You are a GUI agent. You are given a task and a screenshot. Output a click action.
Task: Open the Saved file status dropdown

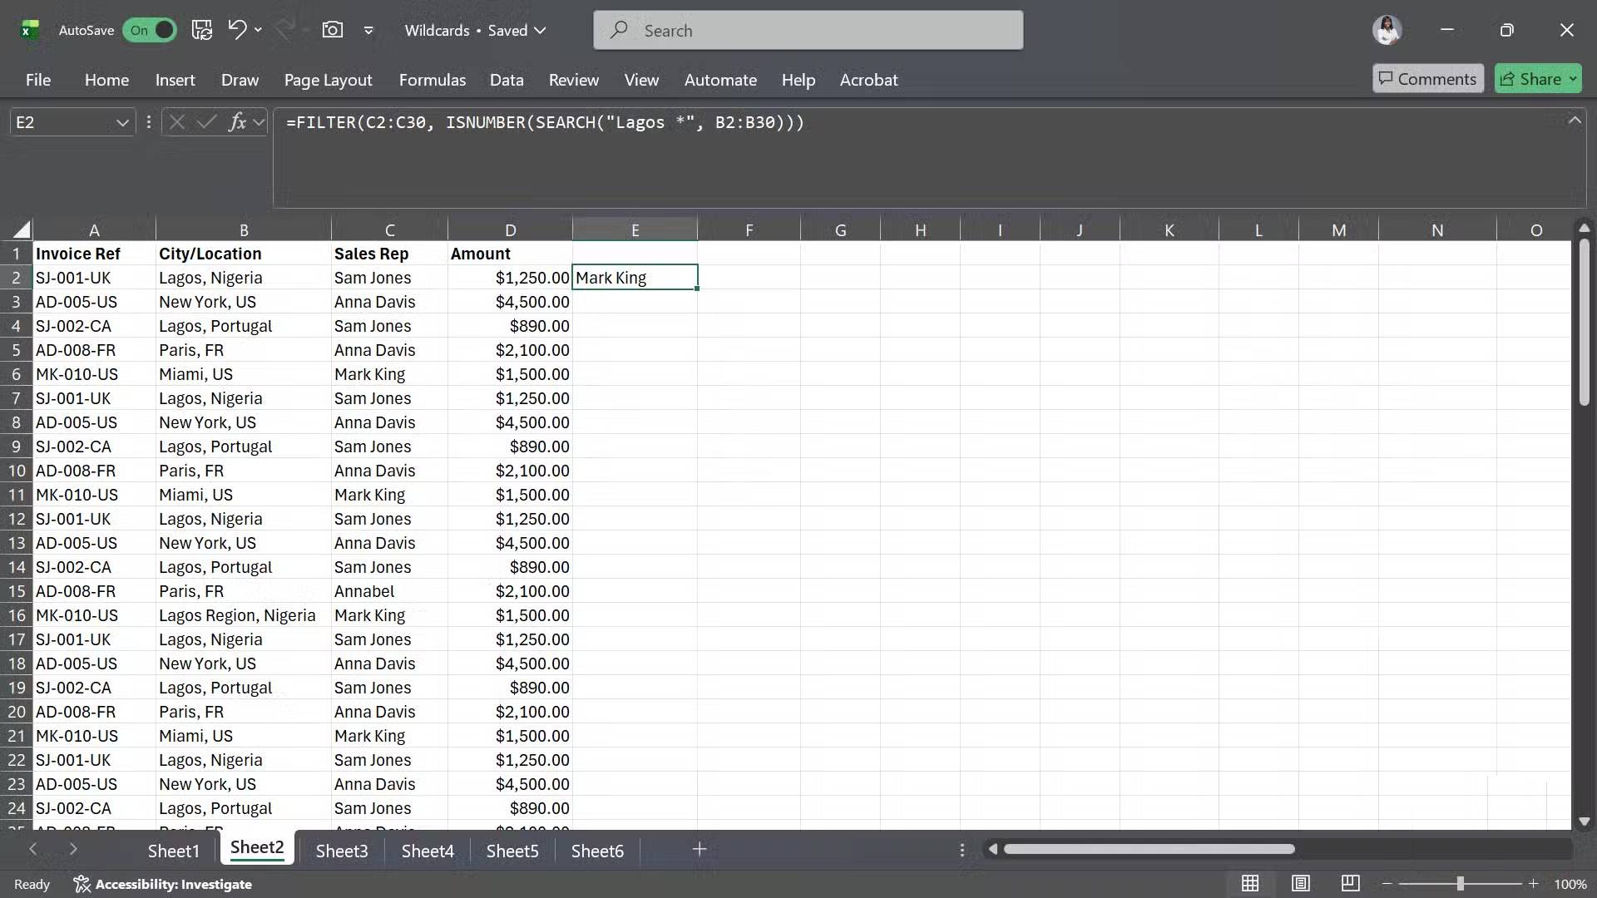click(x=541, y=29)
